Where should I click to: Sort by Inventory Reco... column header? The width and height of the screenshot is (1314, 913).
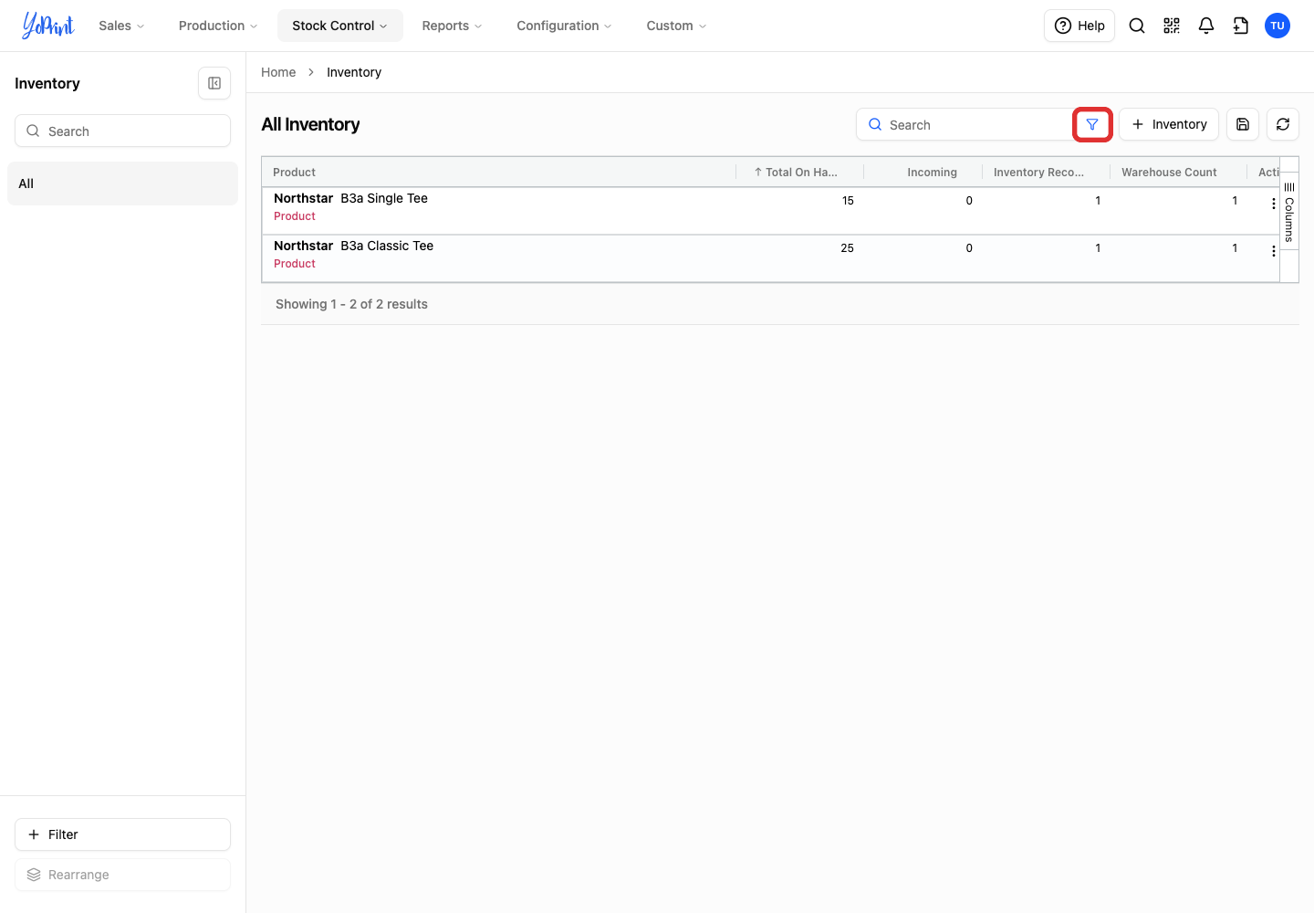[x=1046, y=172]
